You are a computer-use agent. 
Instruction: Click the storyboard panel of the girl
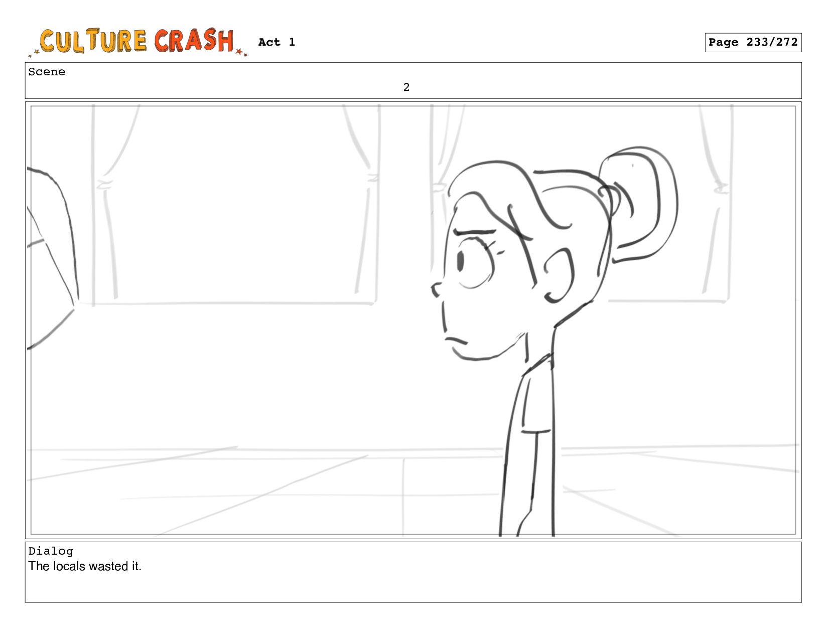(413, 320)
